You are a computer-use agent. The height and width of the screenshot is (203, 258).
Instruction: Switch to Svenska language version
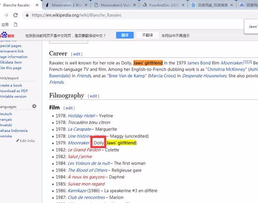tap(6, 136)
